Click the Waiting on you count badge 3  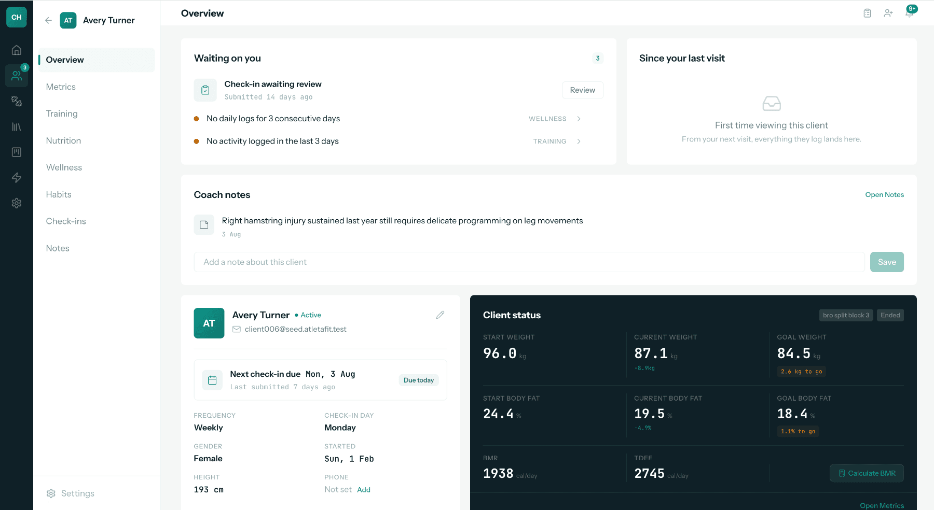coord(598,58)
